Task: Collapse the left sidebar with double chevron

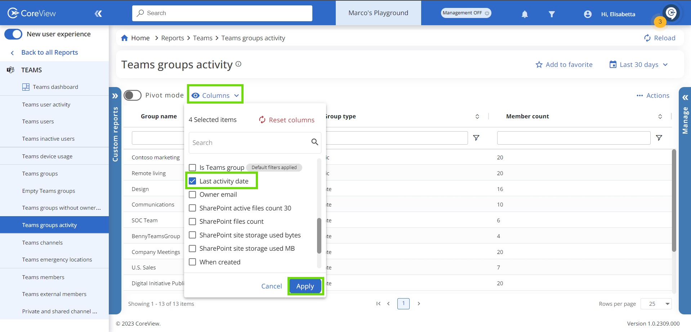Action: (x=98, y=14)
